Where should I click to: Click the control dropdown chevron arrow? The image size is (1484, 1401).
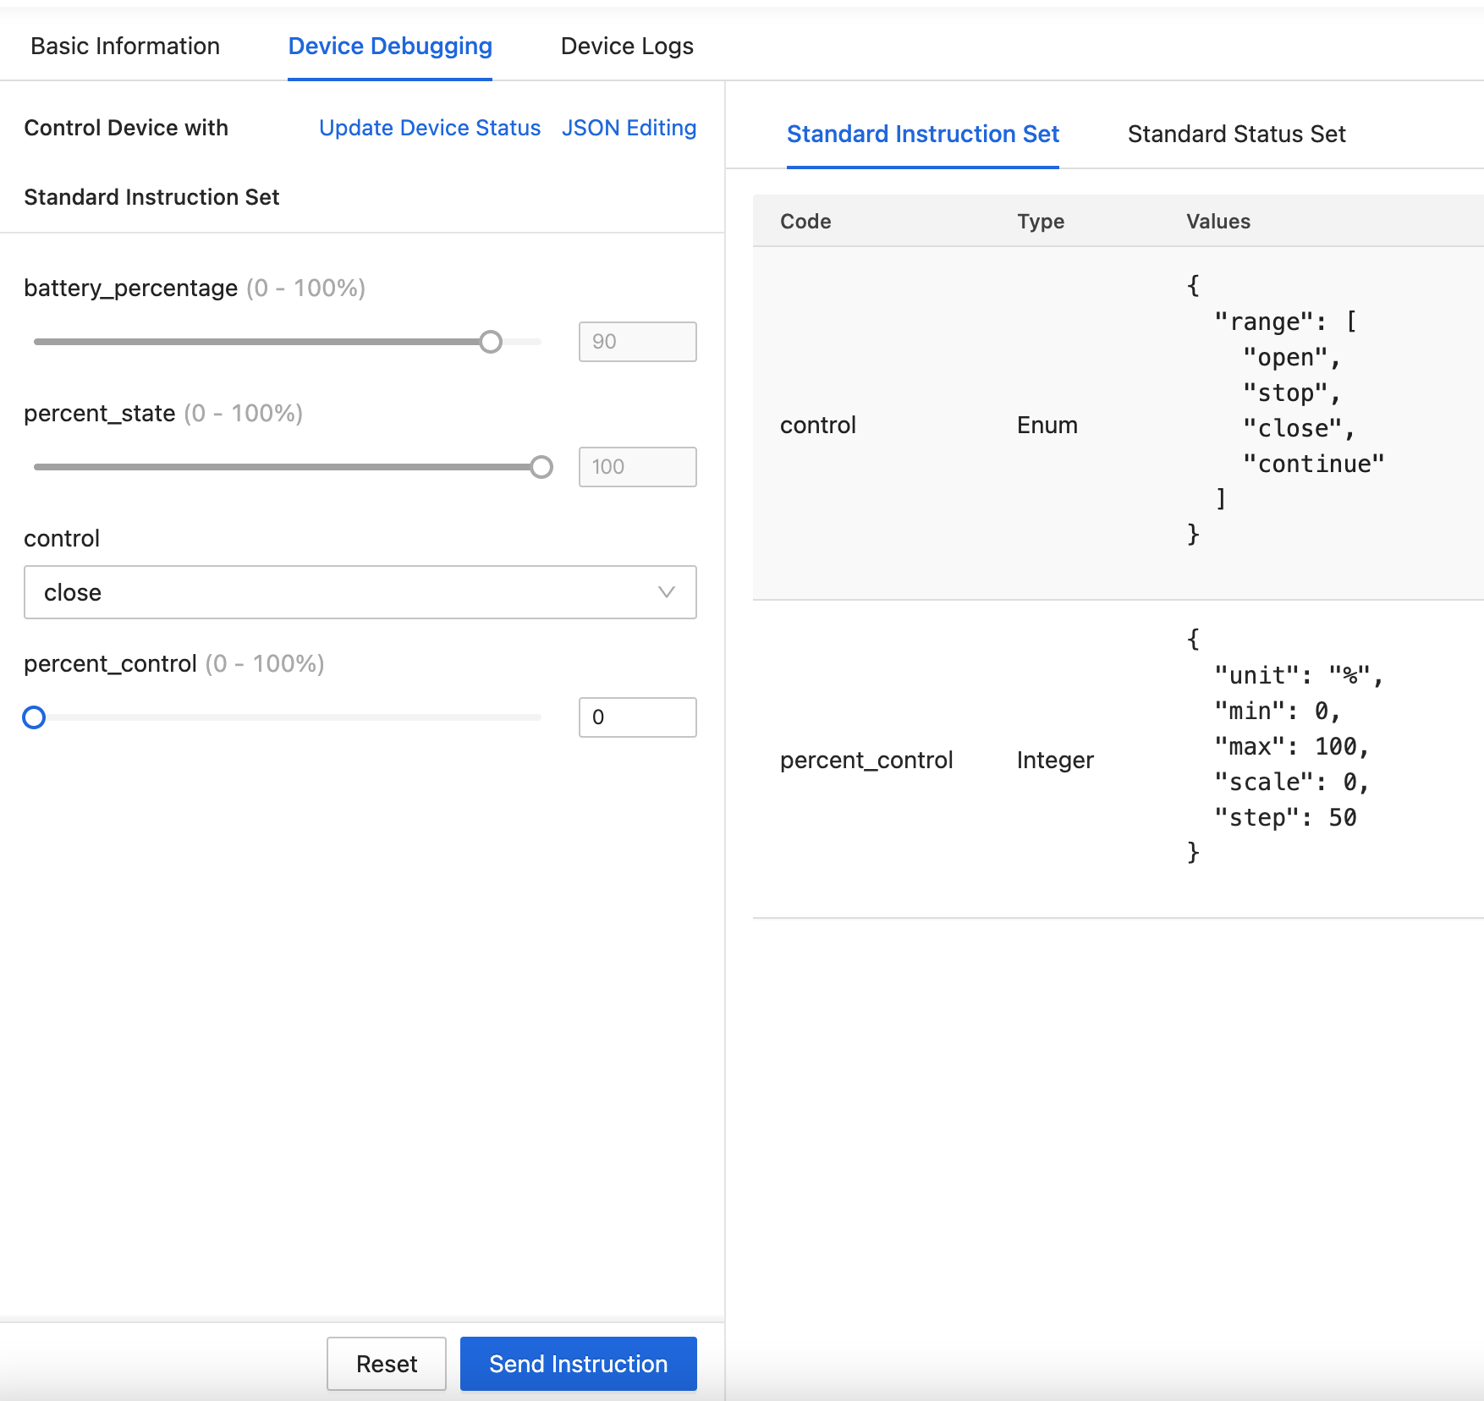point(667,592)
